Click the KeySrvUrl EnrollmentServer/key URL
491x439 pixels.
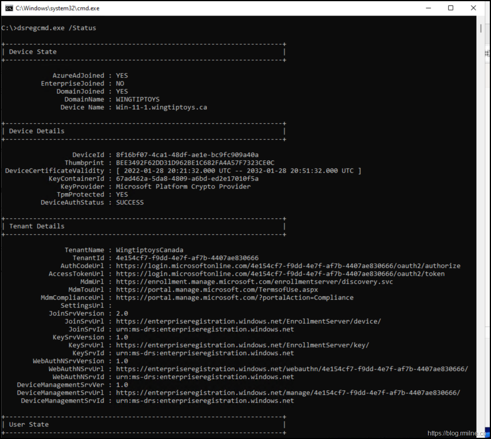(x=242, y=345)
